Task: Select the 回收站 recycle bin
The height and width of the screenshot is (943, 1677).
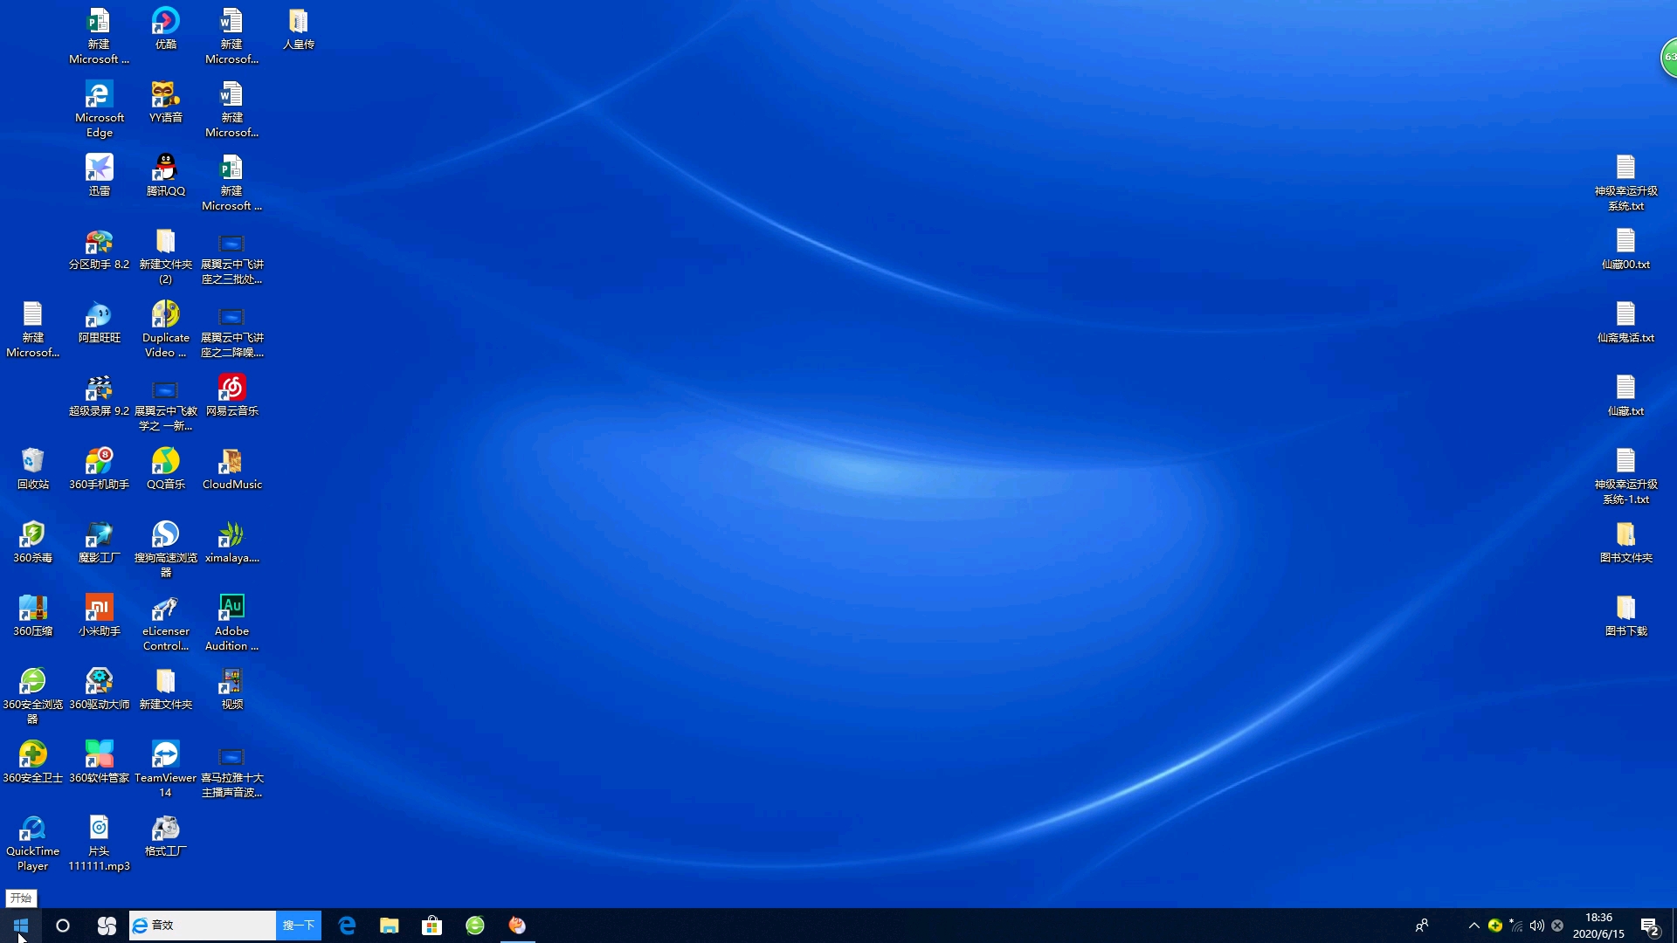Action: coord(32,468)
